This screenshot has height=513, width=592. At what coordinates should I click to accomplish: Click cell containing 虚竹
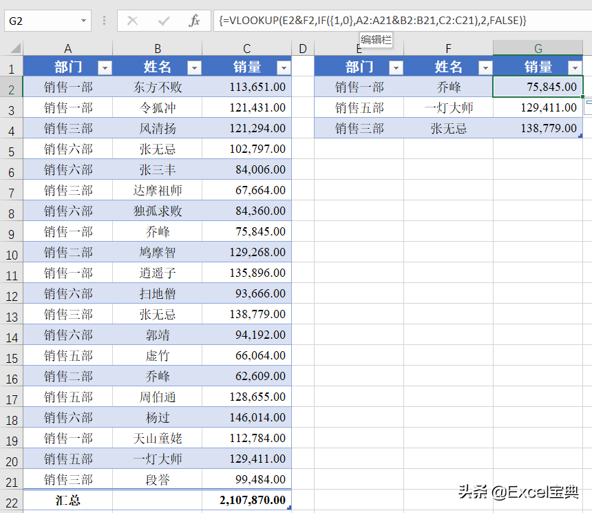coord(158,355)
